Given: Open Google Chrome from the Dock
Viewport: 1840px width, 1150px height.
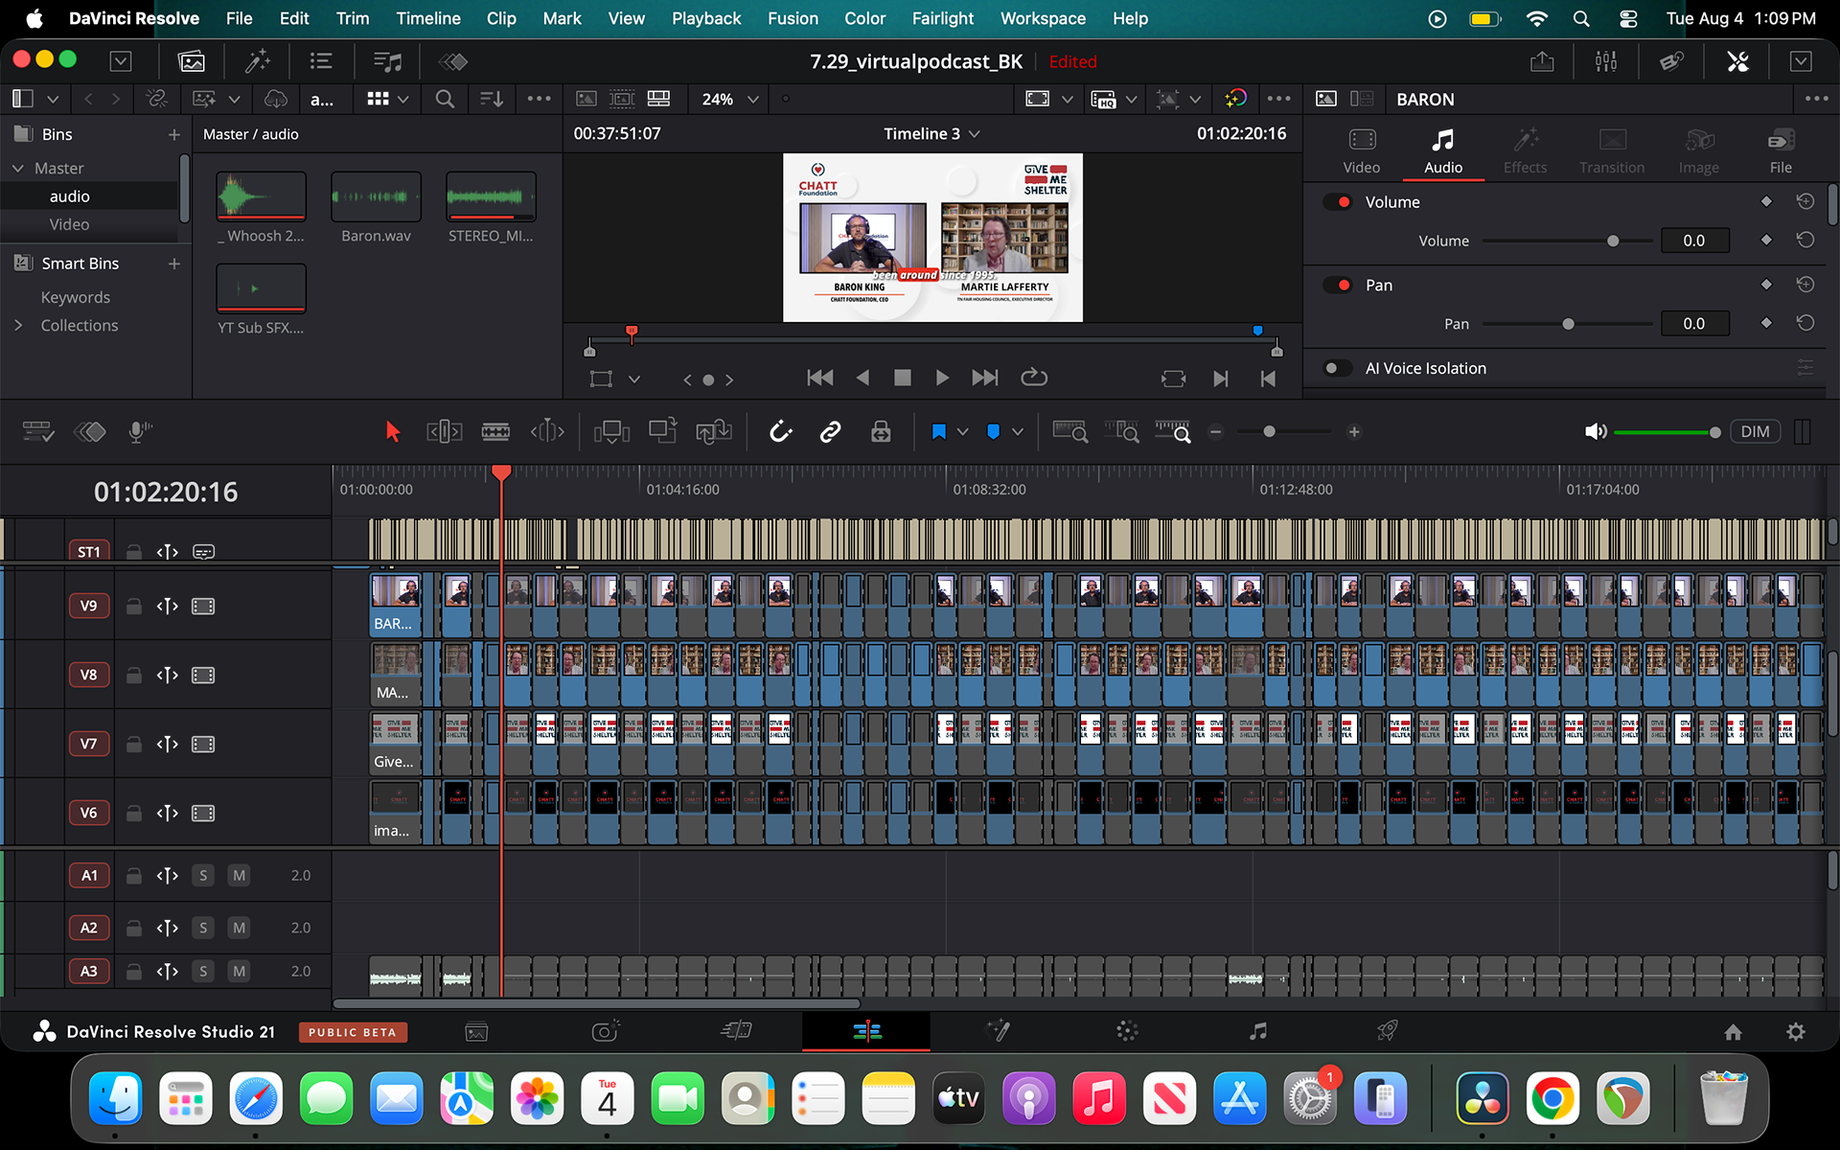Looking at the screenshot, I should tap(1552, 1098).
